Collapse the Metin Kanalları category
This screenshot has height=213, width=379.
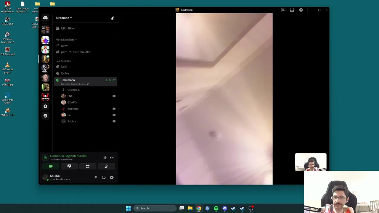(66, 40)
